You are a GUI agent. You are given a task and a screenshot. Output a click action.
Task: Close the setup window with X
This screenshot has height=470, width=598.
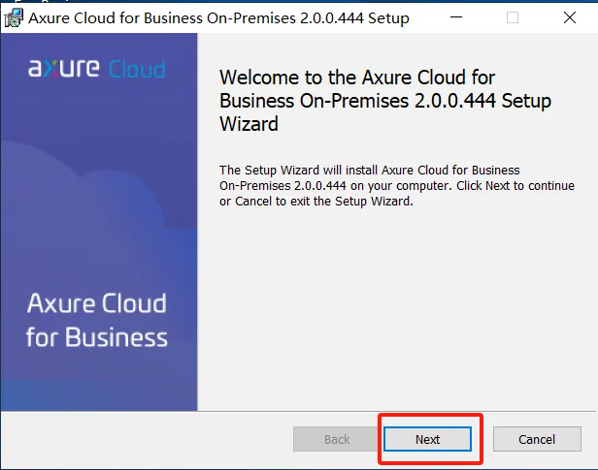[x=570, y=17]
